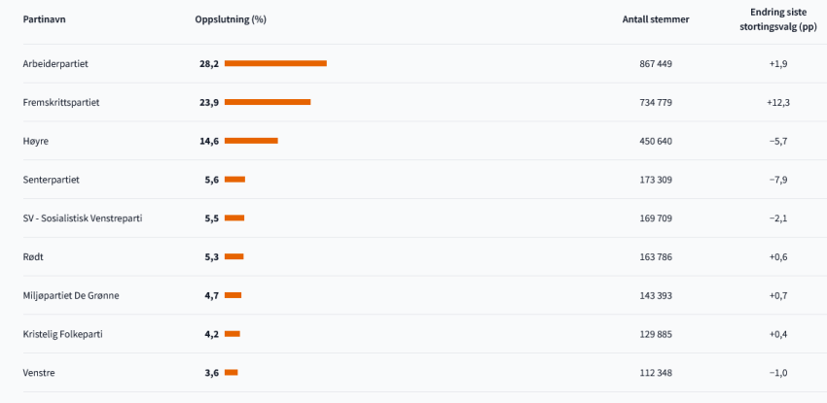Viewport: 827px width, 403px height.
Task: Select Miljøpartiet De Grønne
Action: tap(71, 295)
